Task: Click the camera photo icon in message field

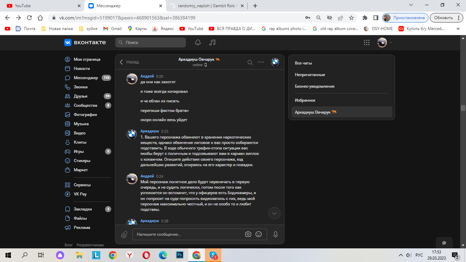Action: point(248,234)
